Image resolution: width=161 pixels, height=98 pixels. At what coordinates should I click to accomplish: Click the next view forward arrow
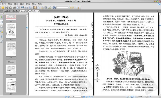92,97
